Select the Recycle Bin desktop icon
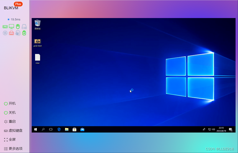The image size is (238, 153). point(37,24)
